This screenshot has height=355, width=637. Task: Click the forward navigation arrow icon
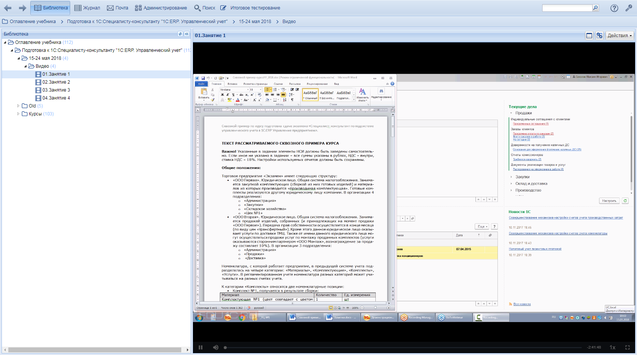coord(23,8)
